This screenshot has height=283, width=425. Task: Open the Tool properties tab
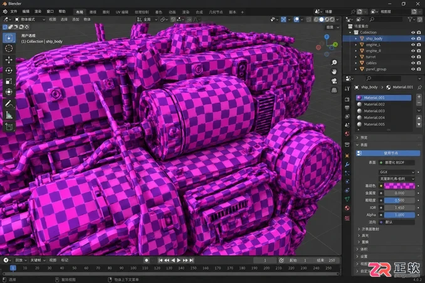(x=347, y=88)
